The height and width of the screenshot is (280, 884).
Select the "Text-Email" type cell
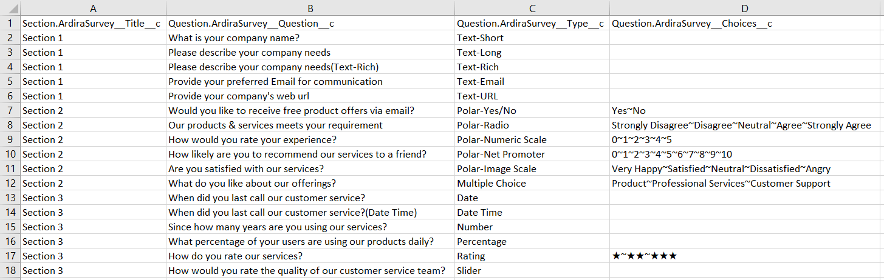pos(481,82)
